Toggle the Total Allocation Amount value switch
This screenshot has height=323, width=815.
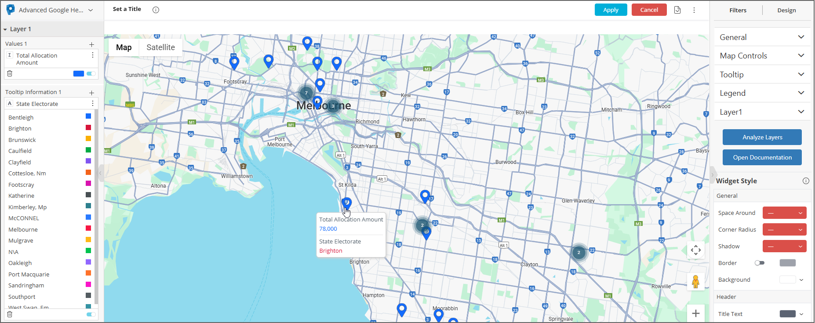(91, 73)
